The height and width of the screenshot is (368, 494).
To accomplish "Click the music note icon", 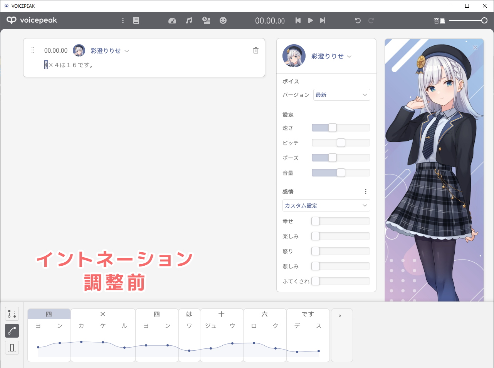I will tap(189, 20).
